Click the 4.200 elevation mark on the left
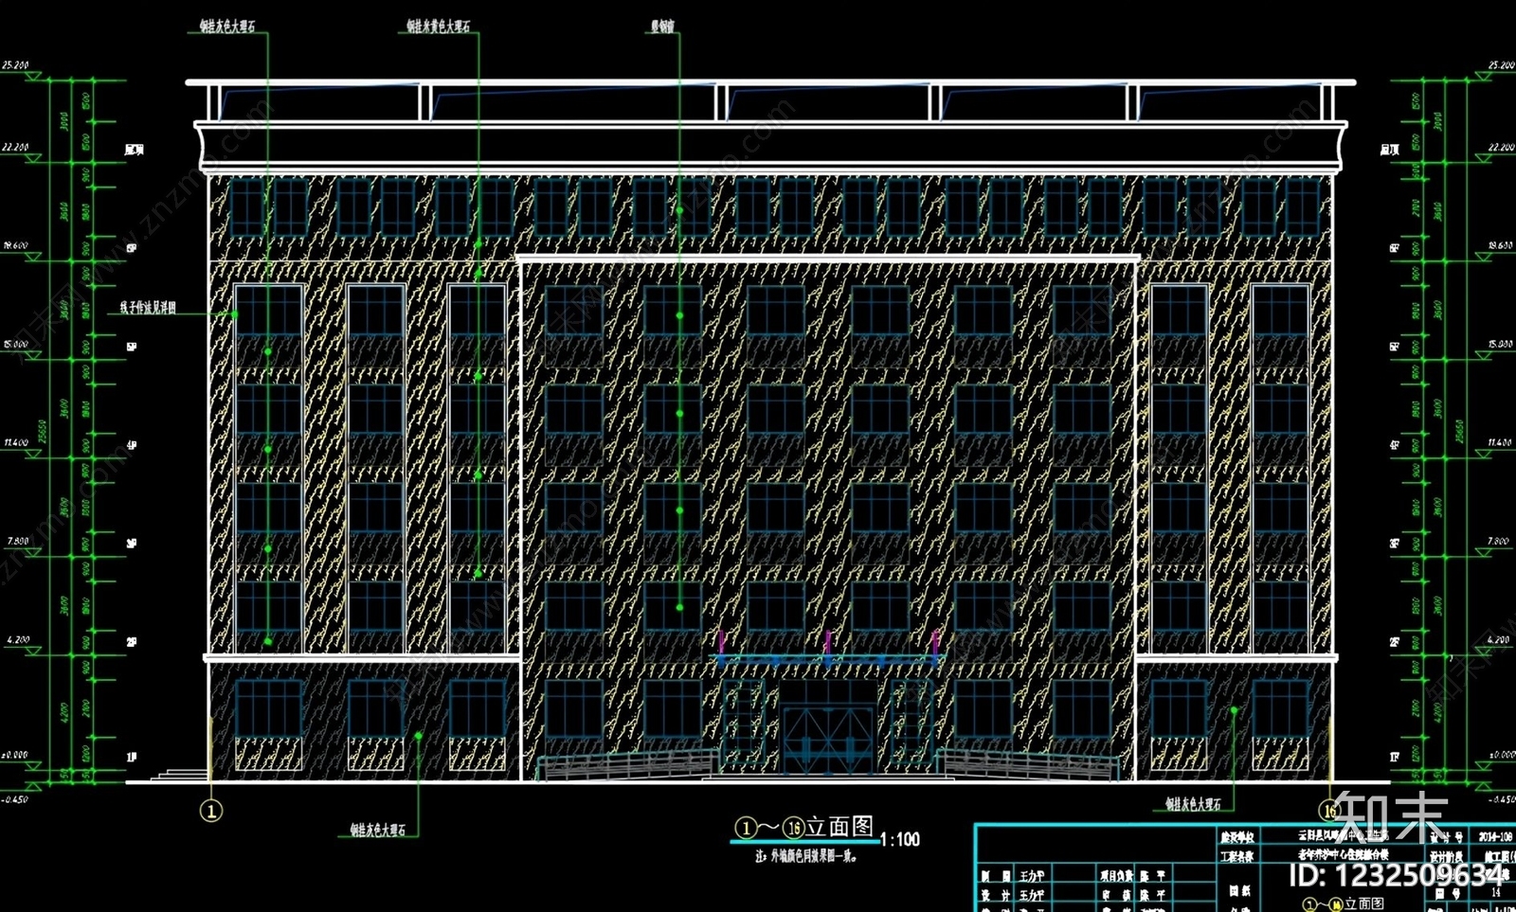Viewport: 1516px width, 912px height. tap(18, 640)
